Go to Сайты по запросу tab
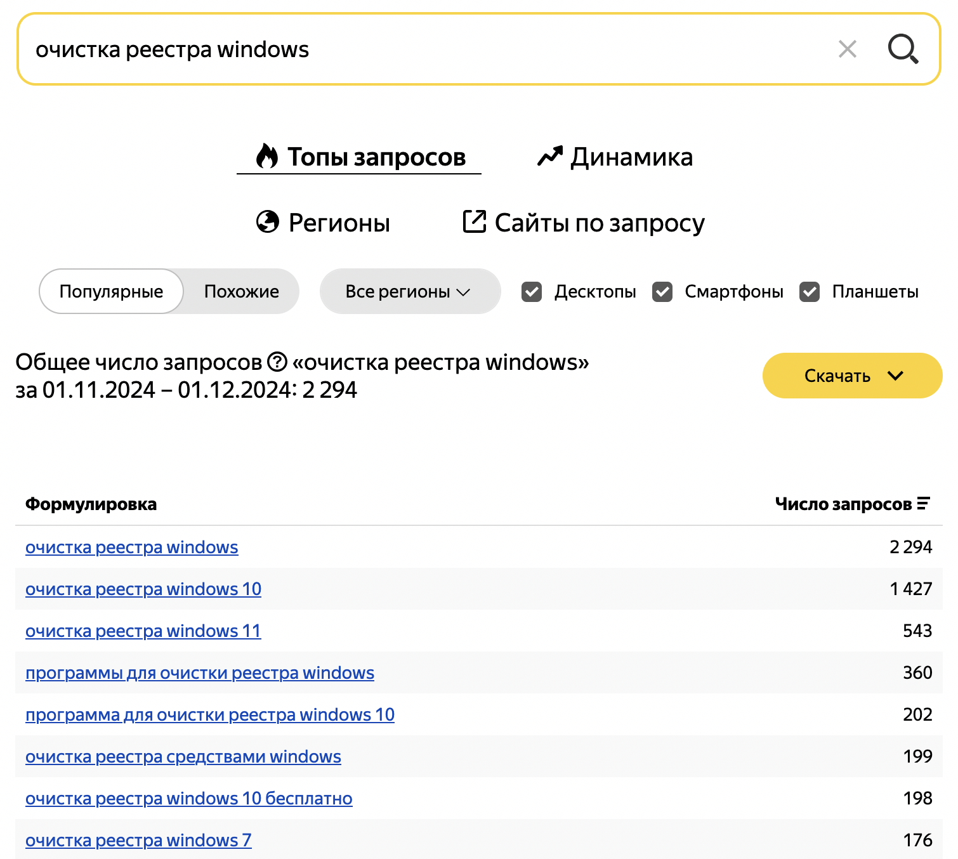Screen dimensions: 958x859 (x=584, y=223)
